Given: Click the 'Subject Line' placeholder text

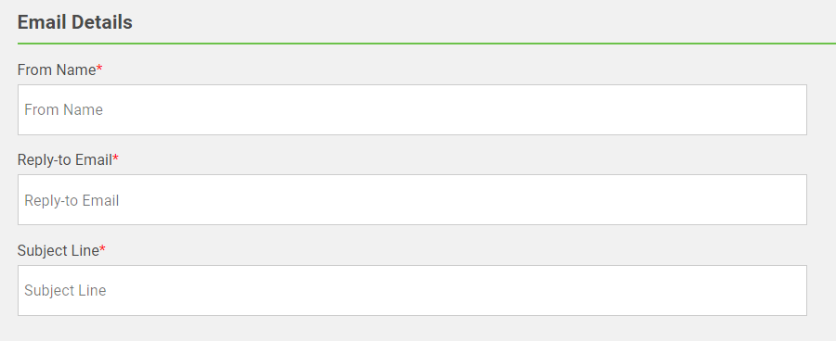Looking at the screenshot, I should (x=65, y=290).
